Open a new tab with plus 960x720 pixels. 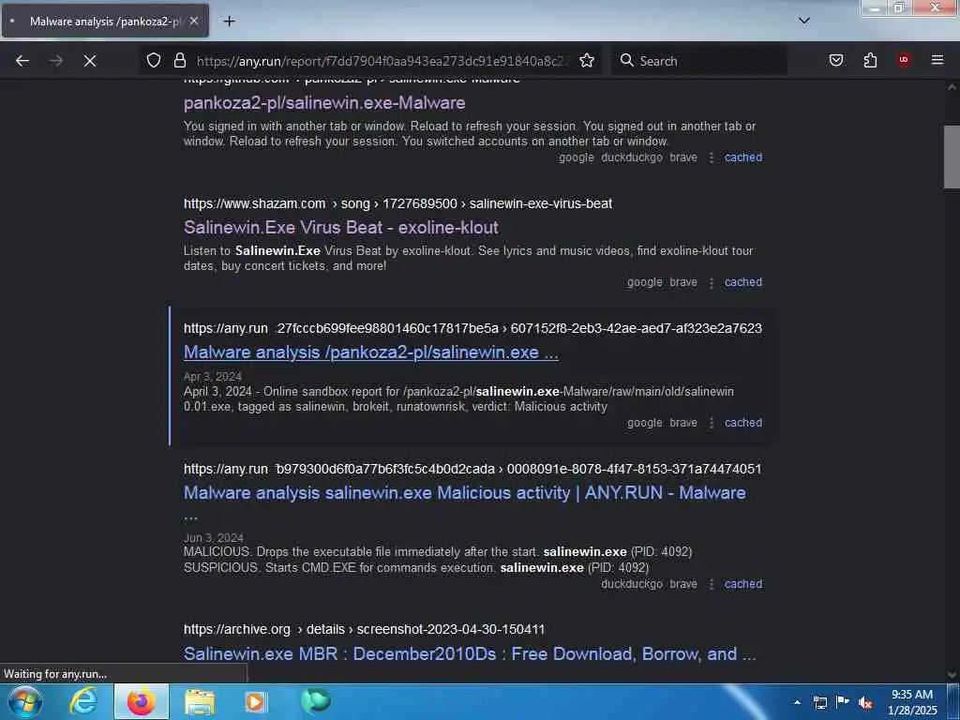[229, 22]
